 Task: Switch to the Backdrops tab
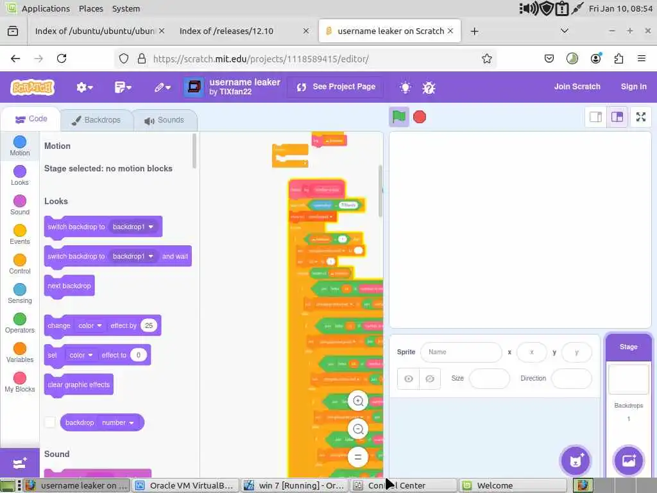96,120
